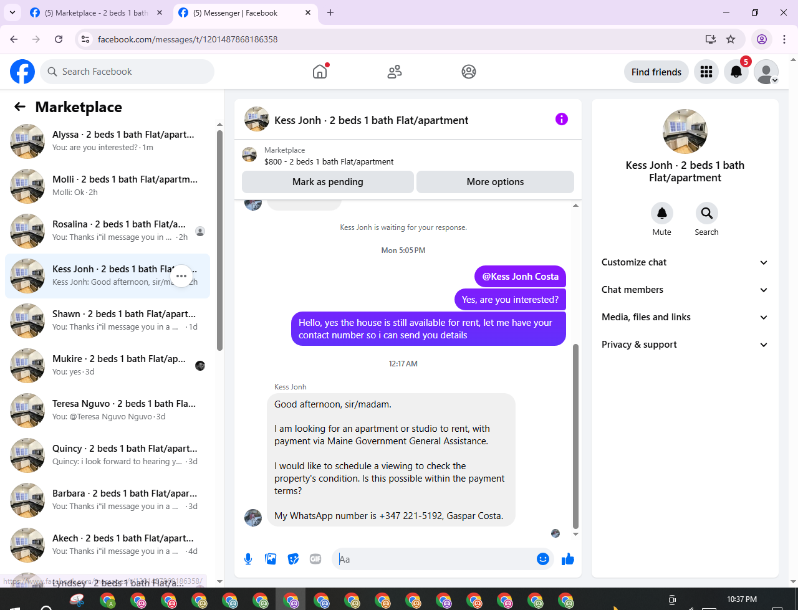Image resolution: width=798 pixels, height=610 pixels.
Task: Click the chat messages scrollbar
Action: pos(575,436)
